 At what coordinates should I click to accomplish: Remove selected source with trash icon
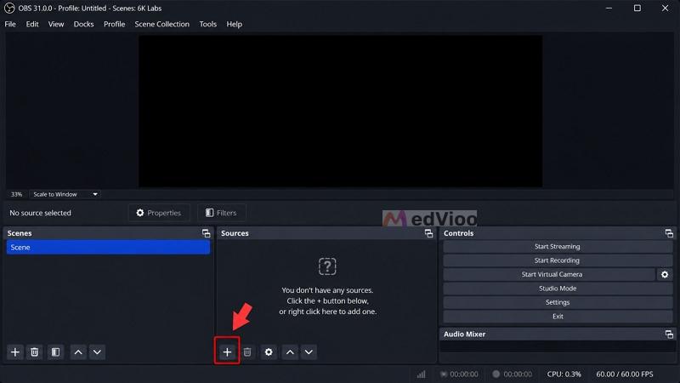coord(247,352)
